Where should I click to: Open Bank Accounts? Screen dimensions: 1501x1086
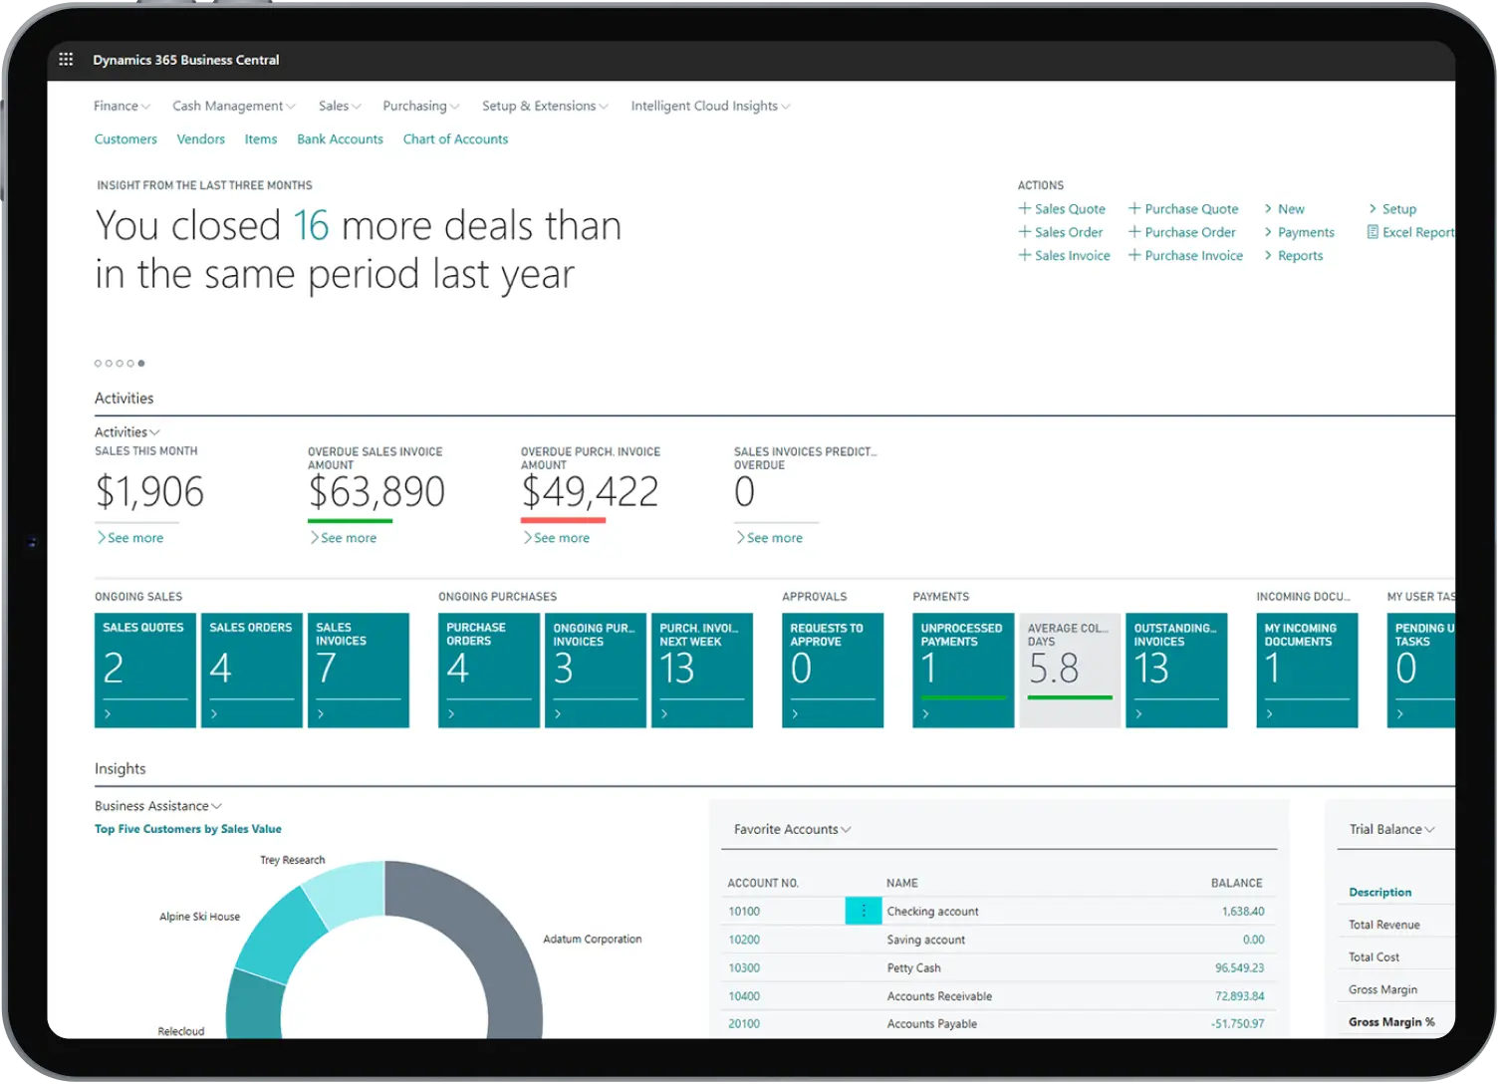pyautogui.click(x=340, y=139)
